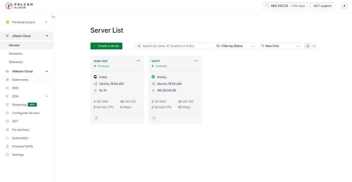The width and height of the screenshot is (352, 182).
Task: Switch to list view layout
Action: (314, 46)
